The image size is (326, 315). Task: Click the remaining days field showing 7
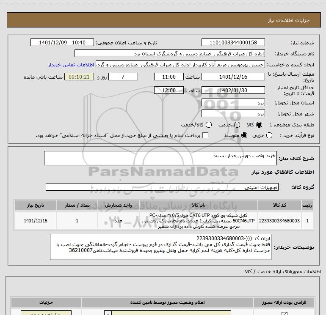123,77
